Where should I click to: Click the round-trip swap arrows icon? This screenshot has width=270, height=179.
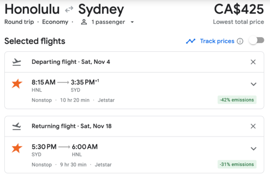tap(69, 9)
